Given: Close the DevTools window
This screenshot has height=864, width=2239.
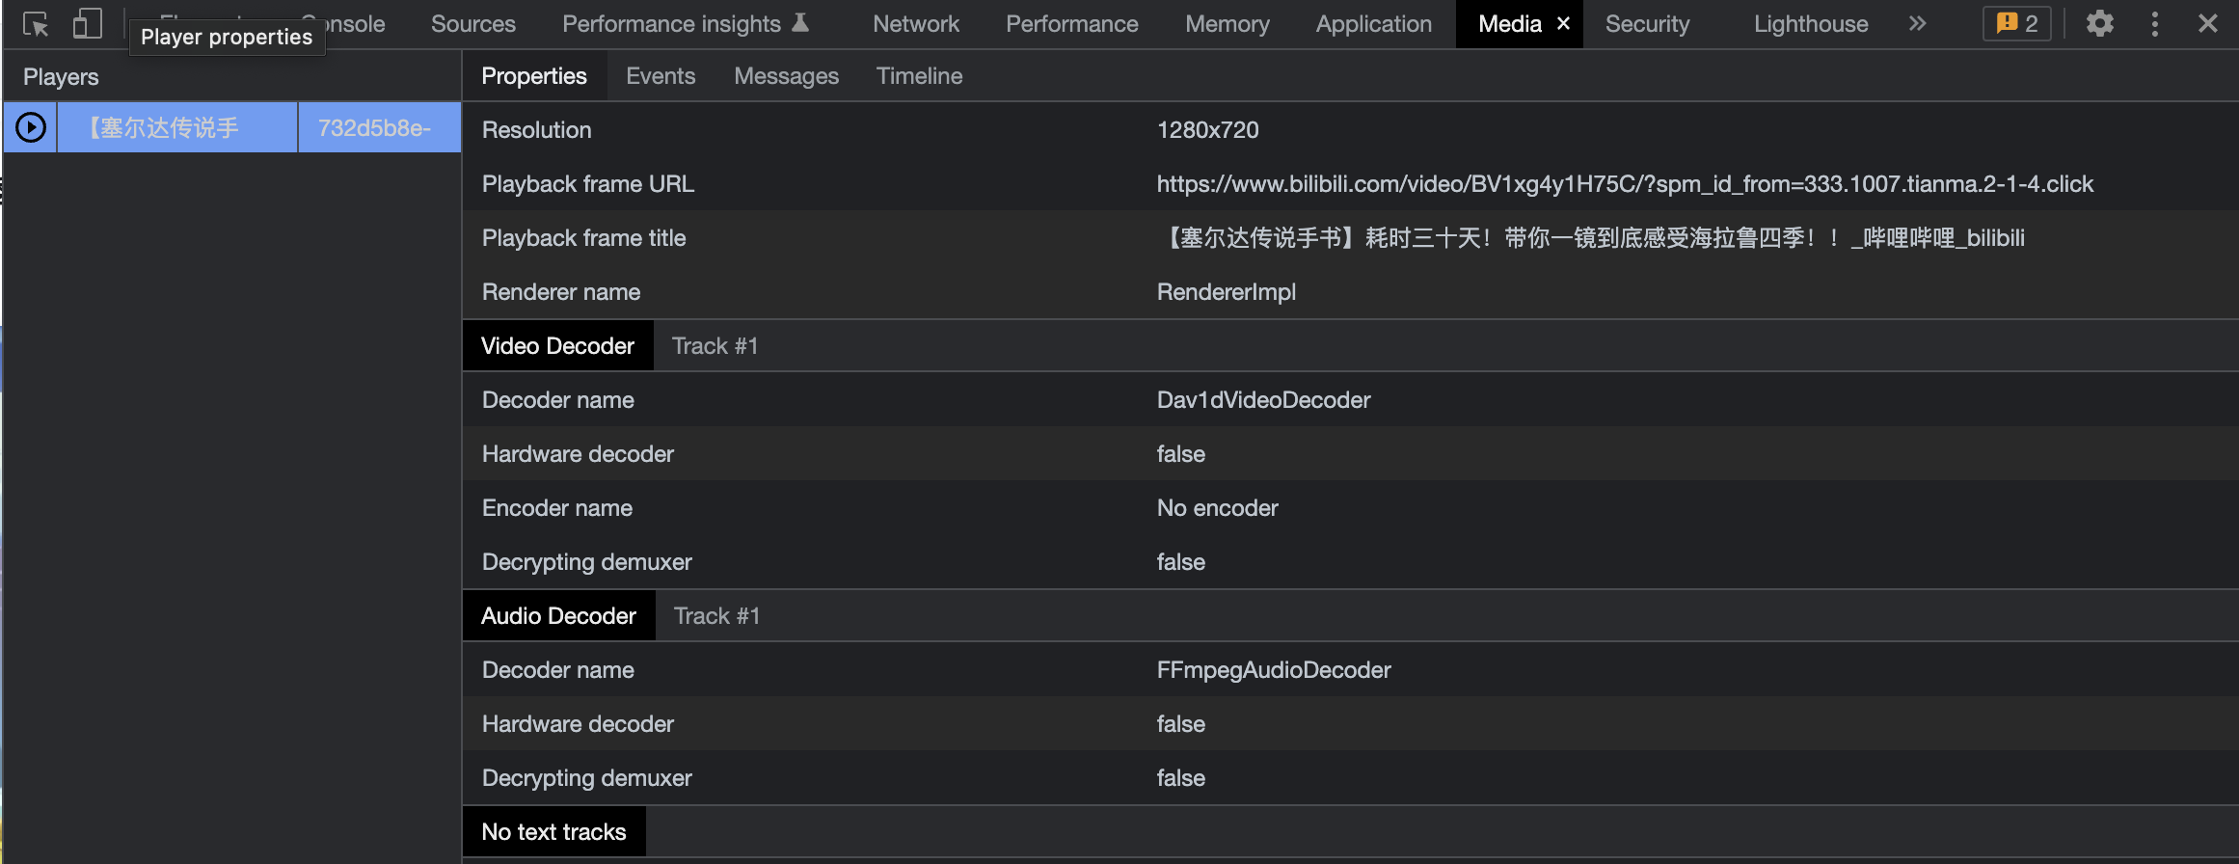Looking at the screenshot, I should [2207, 24].
